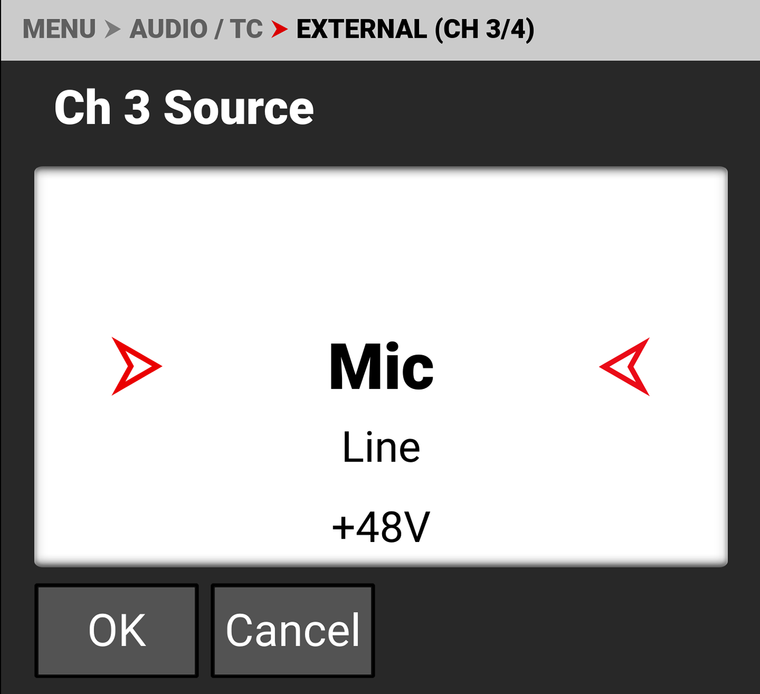Click the Ch 3 Source heading
Image resolution: width=760 pixels, height=694 pixels.
184,107
